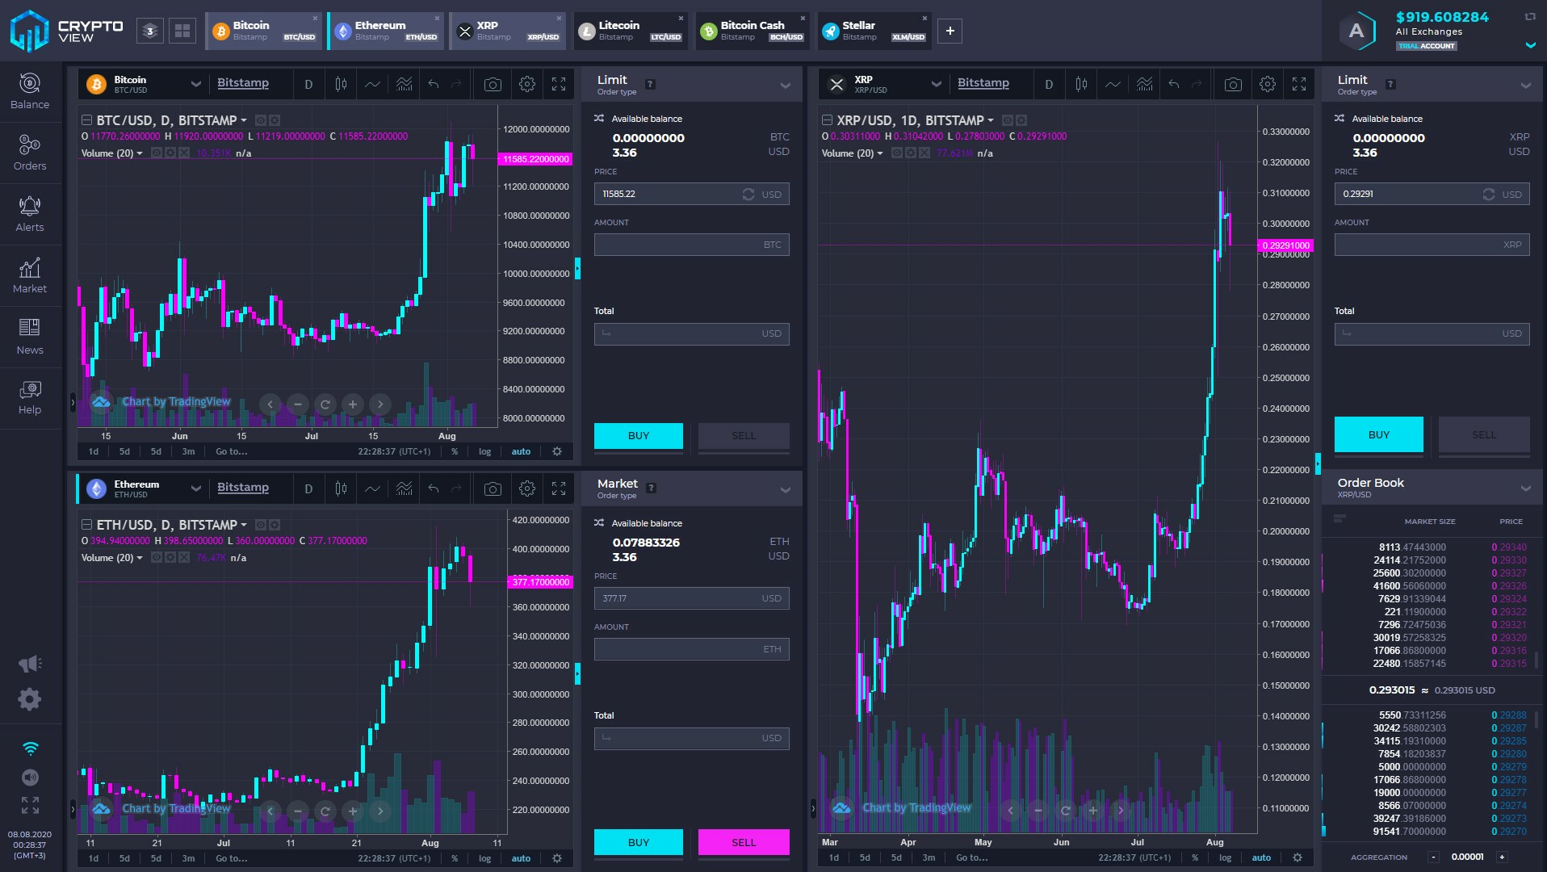The height and width of the screenshot is (872, 1547).
Task: Toggle log scale on Bitcoin chart
Action: tap(484, 451)
